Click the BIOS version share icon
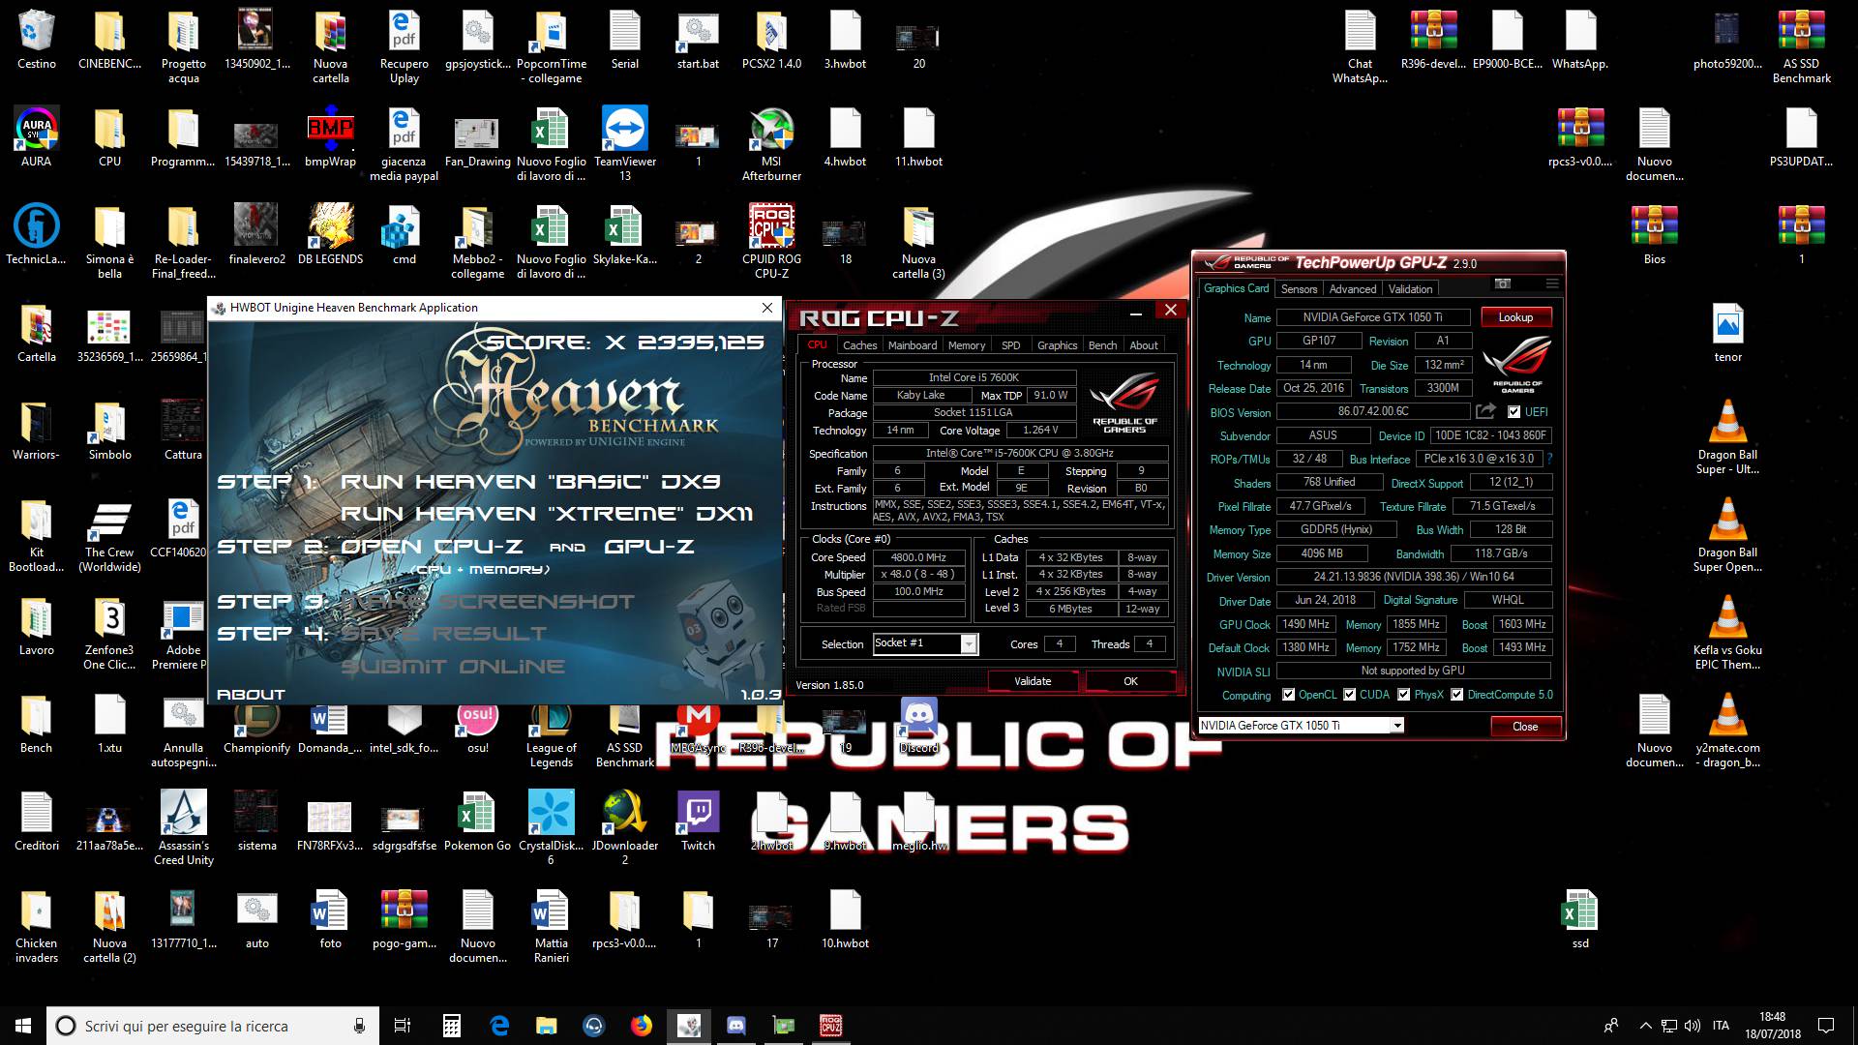 (1485, 411)
